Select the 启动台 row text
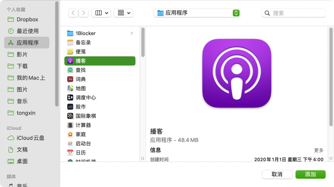 click(83, 144)
